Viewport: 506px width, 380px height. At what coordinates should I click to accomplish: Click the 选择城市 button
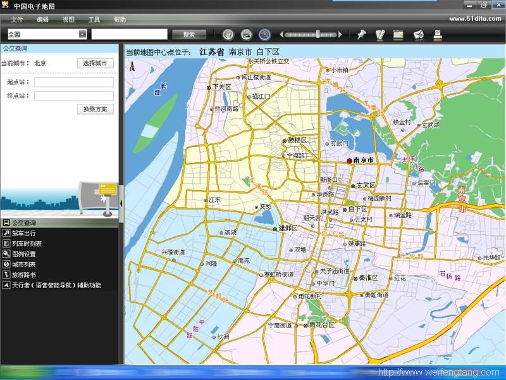pyautogui.click(x=96, y=63)
